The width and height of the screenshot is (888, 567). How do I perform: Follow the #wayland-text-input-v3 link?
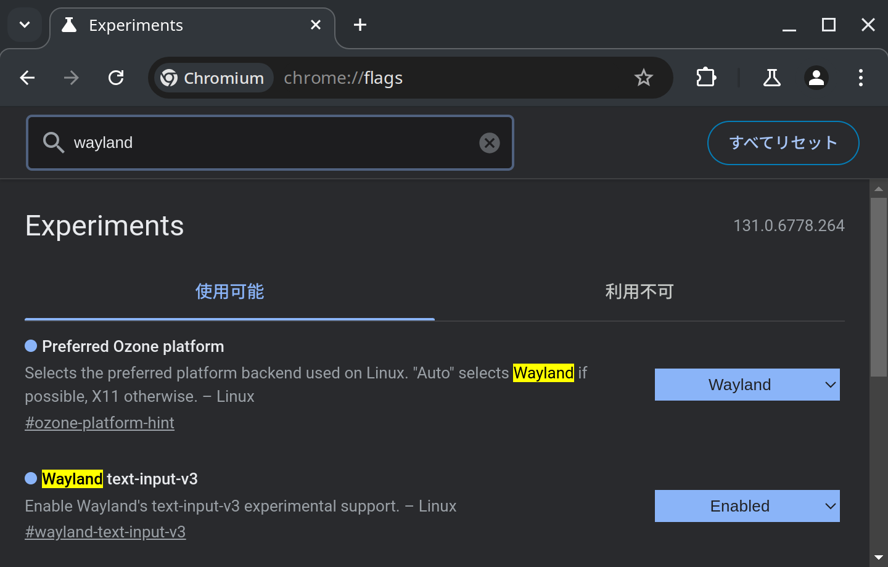point(105,531)
